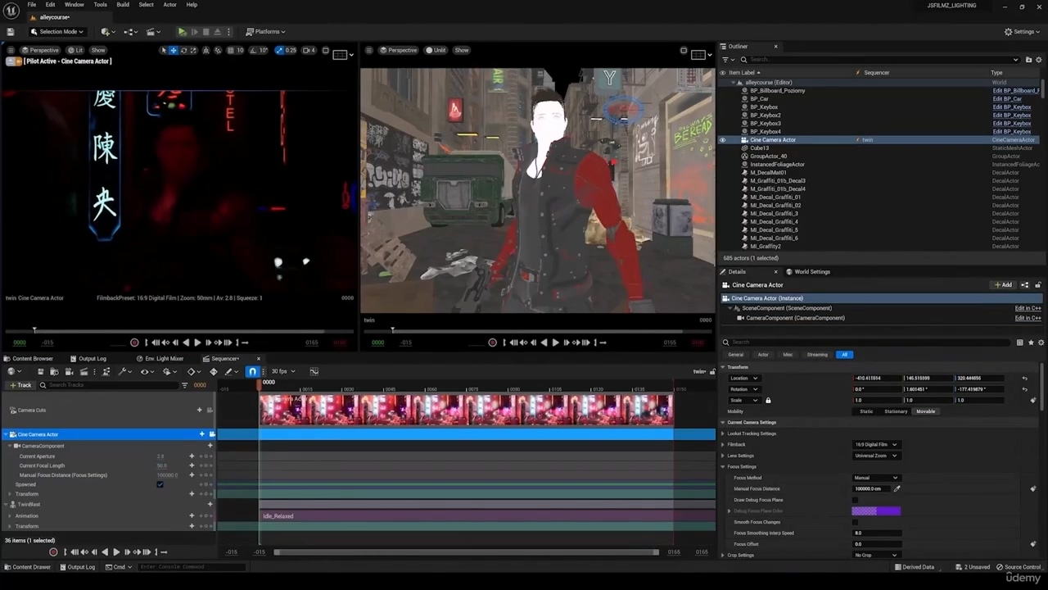The width and height of the screenshot is (1048, 590).
Task: Open the Crop Settings No Crop dropdown
Action: tap(876, 556)
